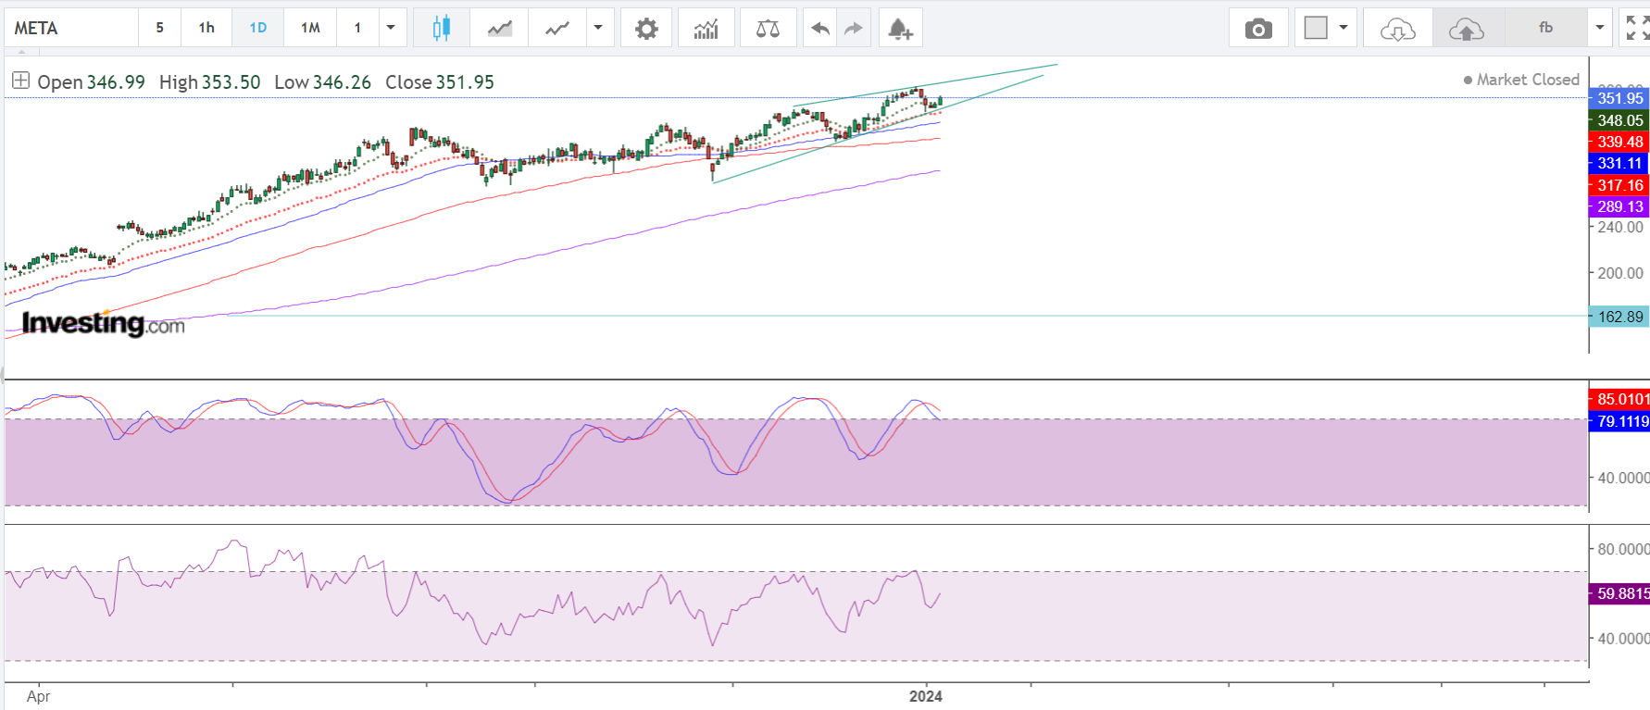Switch to line chart style

click(x=556, y=28)
